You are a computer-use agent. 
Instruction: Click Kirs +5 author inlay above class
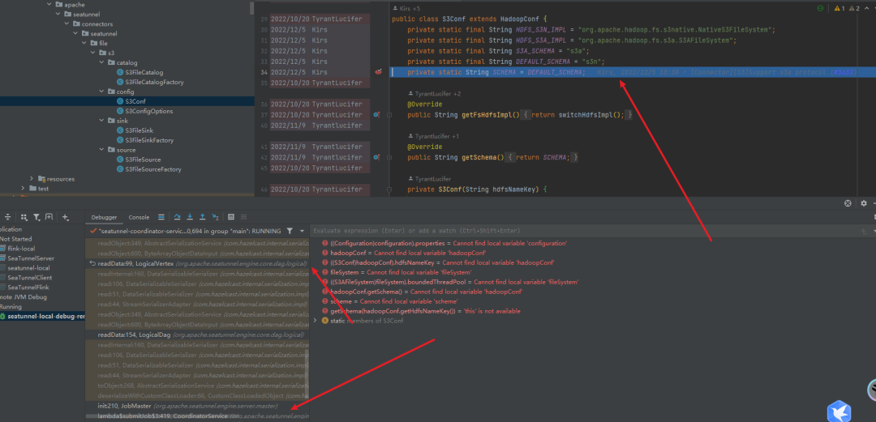[408, 8]
